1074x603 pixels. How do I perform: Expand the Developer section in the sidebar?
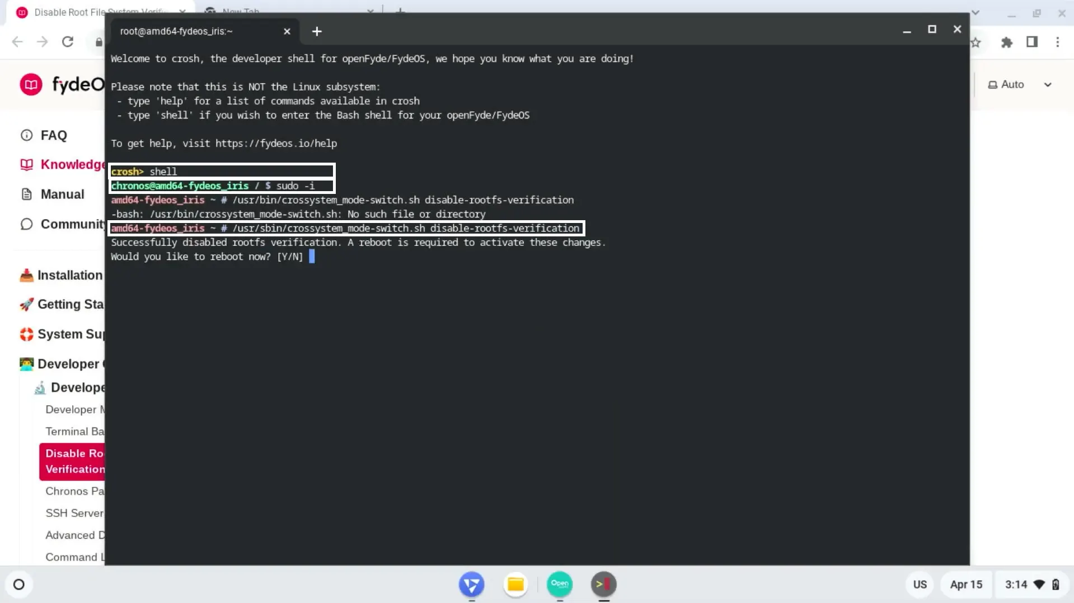60,363
